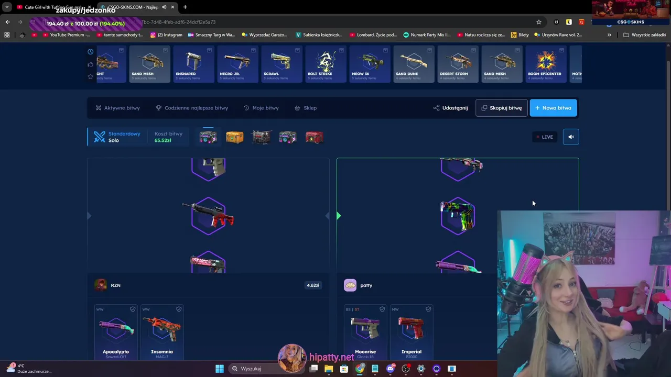671x377 pixels.
Task: Open the dark gray case in battle
Action: pos(261,137)
